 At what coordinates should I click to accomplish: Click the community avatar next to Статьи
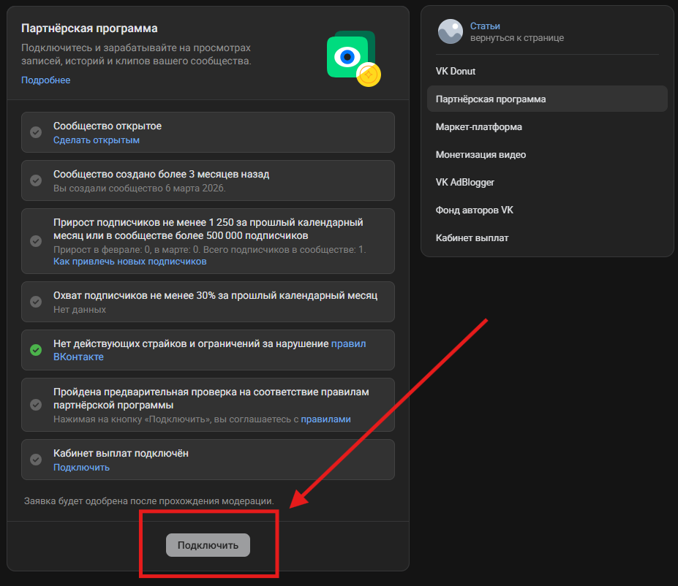[x=450, y=31]
